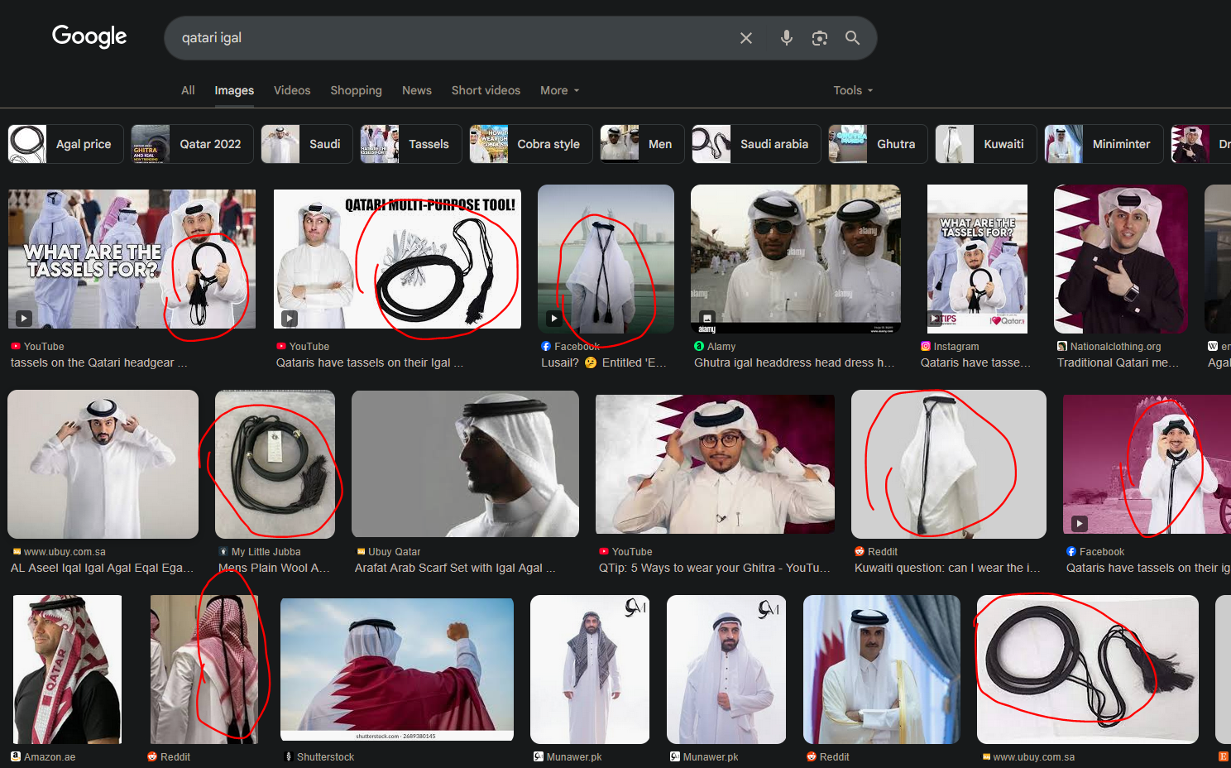
Task: Open search by image camera icon
Action: point(820,38)
